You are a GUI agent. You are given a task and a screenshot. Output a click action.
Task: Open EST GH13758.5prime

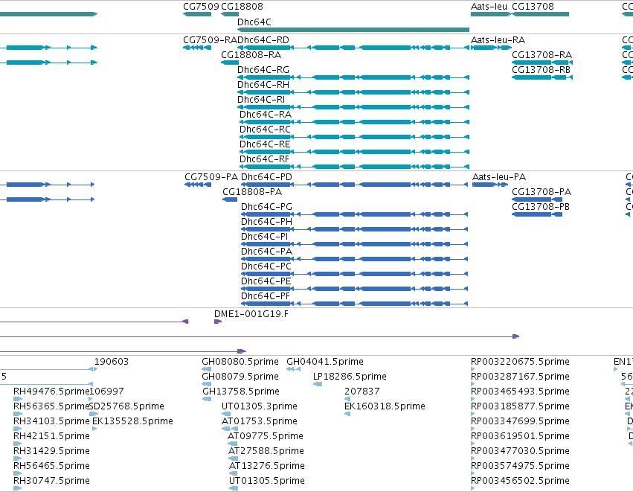[x=241, y=392]
